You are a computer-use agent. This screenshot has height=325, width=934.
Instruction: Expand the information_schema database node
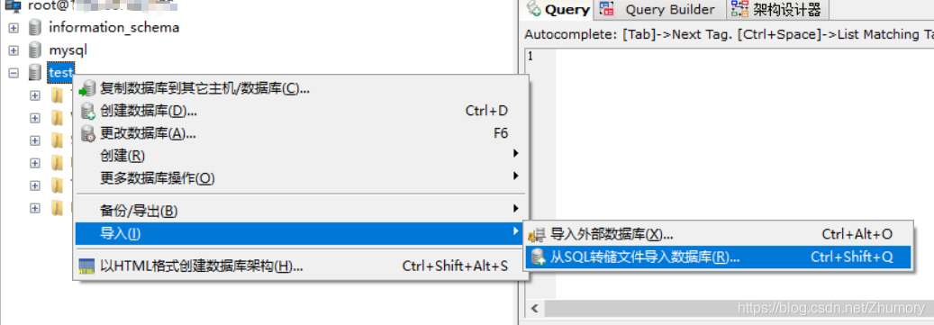coord(14,28)
